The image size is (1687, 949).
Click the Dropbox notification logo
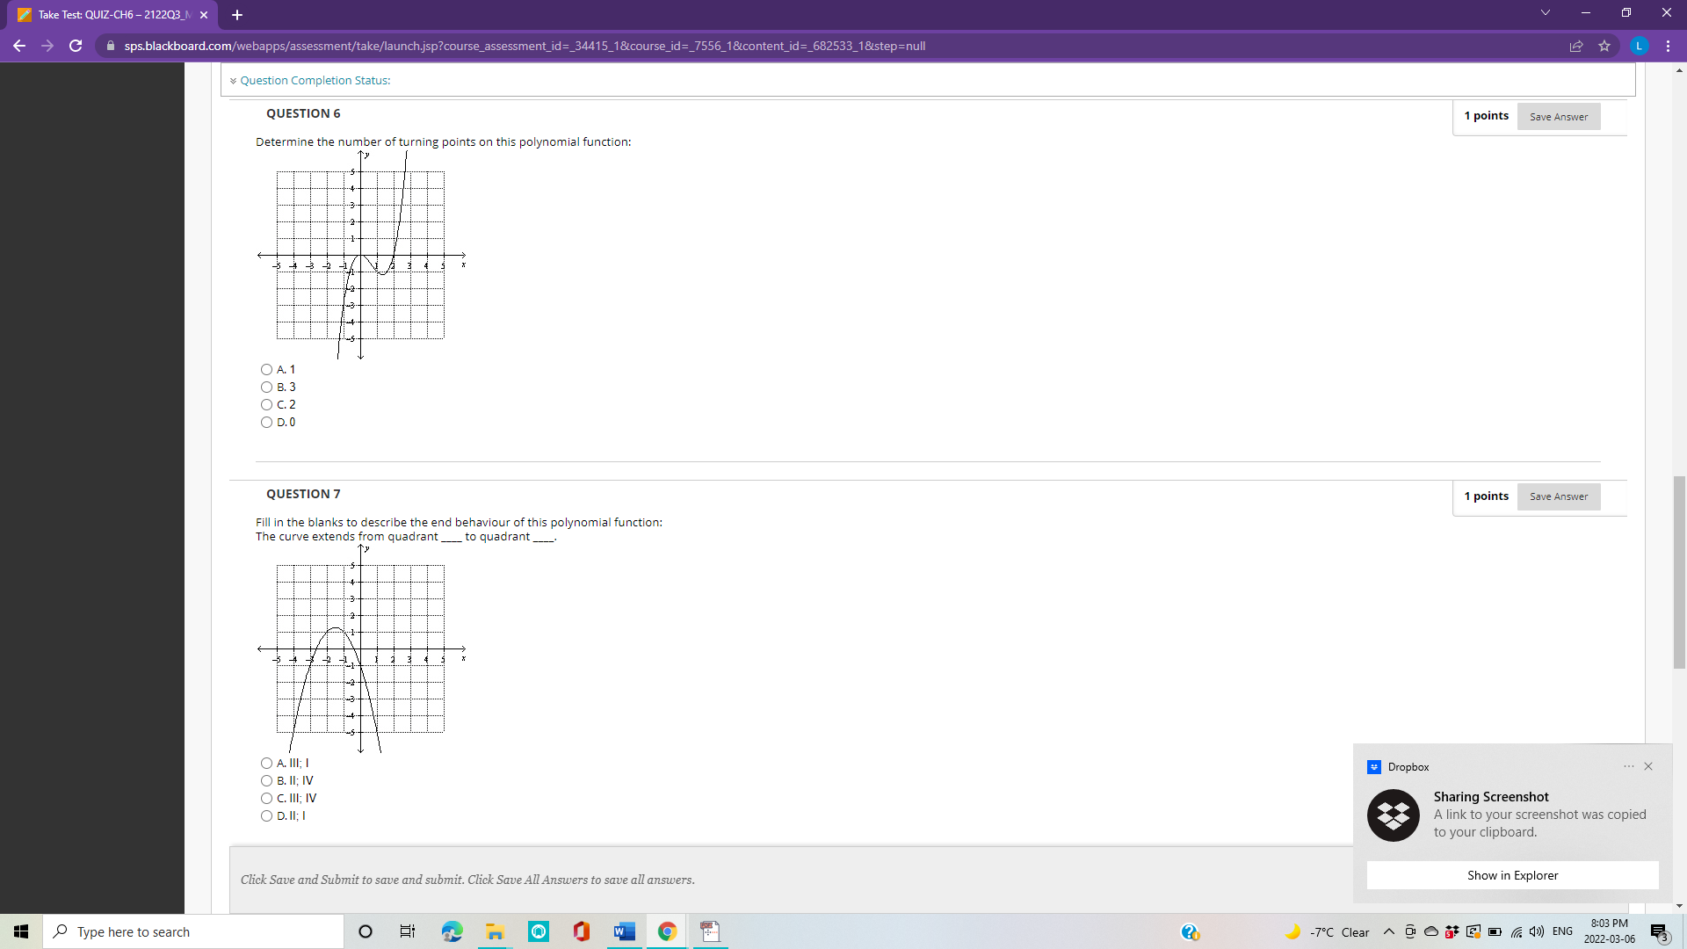[x=1393, y=815]
